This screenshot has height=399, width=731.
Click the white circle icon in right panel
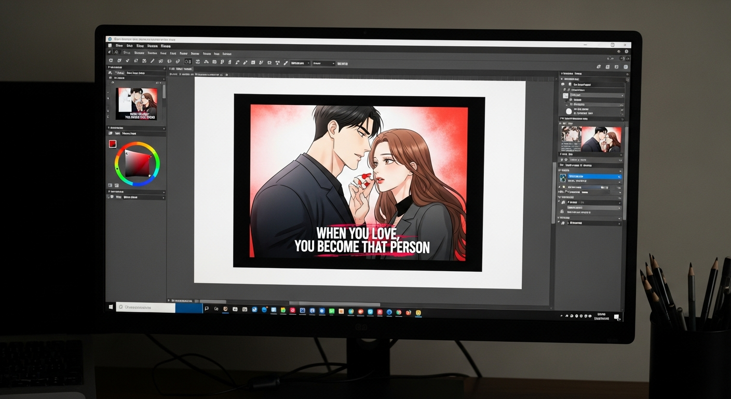pos(568,111)
